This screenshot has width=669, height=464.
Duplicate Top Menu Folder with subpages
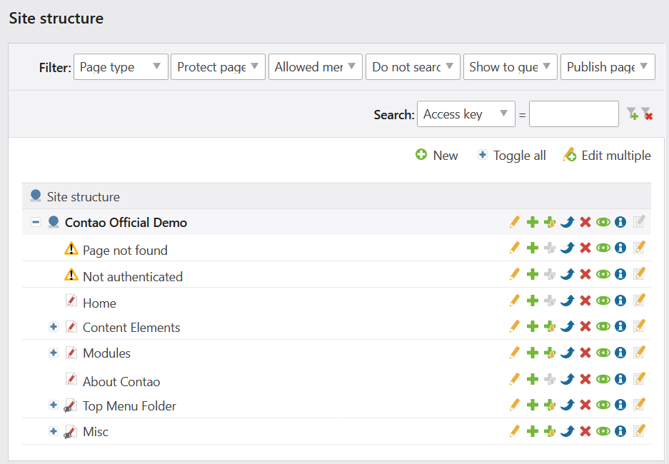pyautogui.click(x=550, y=405)
